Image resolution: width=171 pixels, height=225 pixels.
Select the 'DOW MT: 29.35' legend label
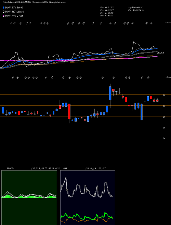pos(14,12)
